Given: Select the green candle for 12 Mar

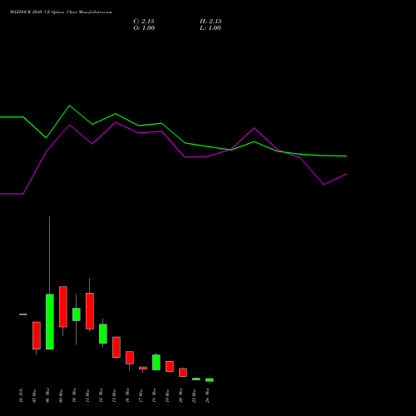Looking at the screenshot, I should coord(103,334).
